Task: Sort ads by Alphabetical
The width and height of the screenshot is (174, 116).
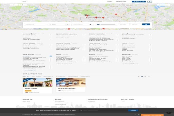Action: 61,76
